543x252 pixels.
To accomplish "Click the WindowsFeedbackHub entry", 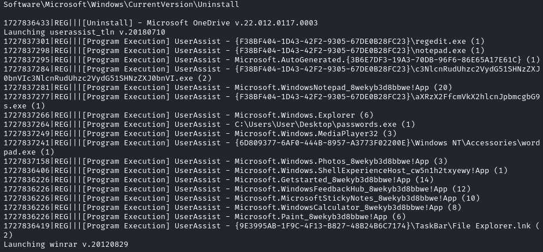I will (352, 189).
